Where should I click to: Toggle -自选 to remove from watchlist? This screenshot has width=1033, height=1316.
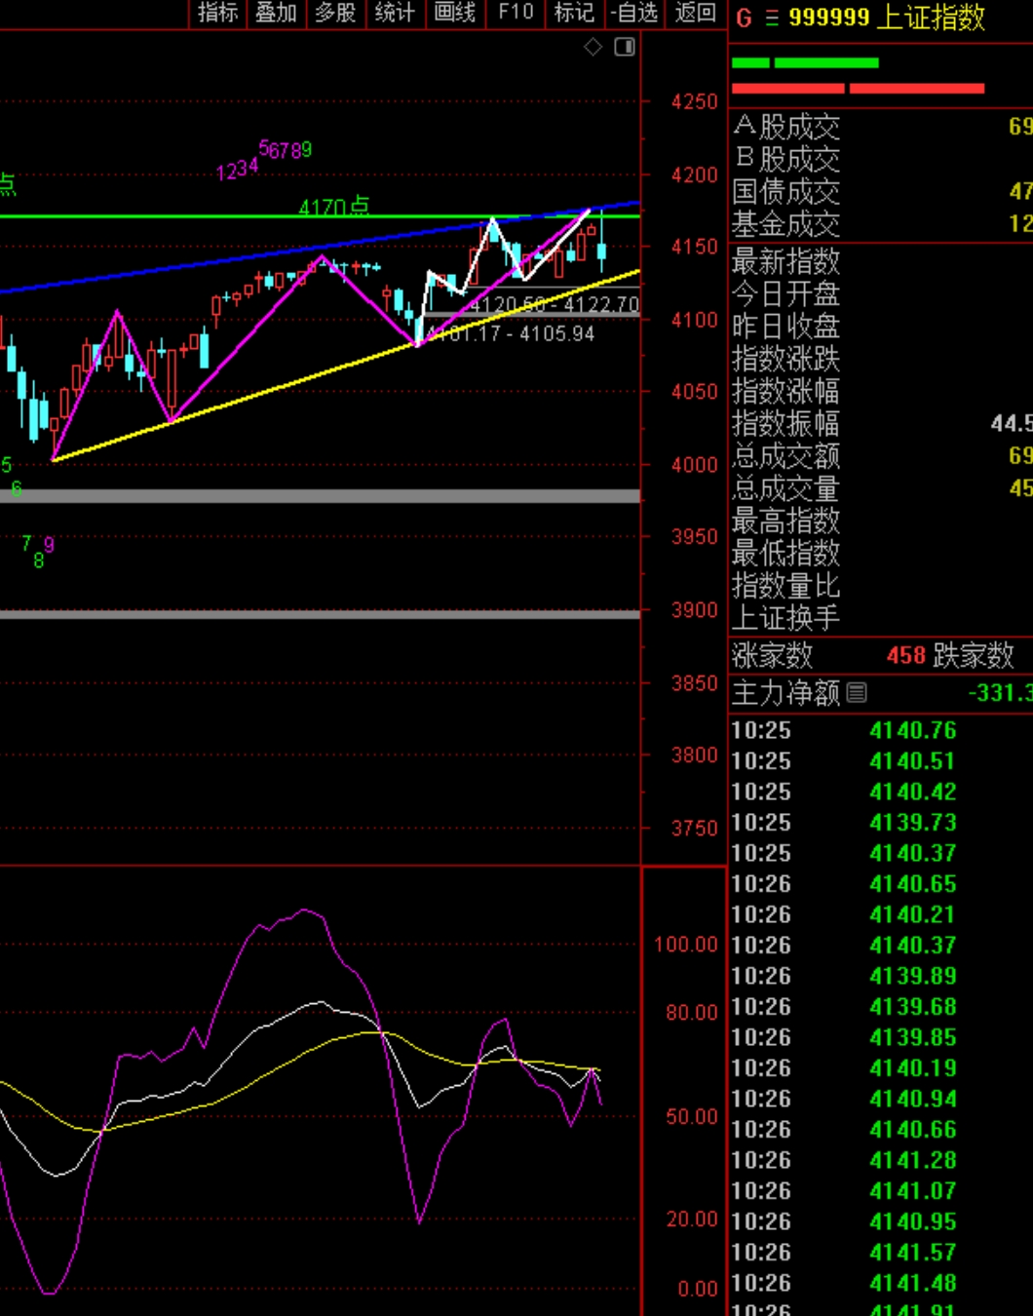coord(633,13)
